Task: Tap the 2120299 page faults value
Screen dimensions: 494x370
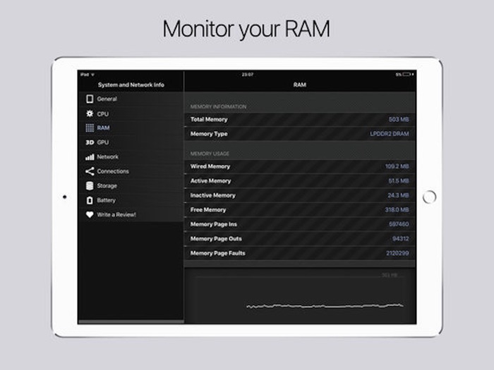Action: point(397,253)
